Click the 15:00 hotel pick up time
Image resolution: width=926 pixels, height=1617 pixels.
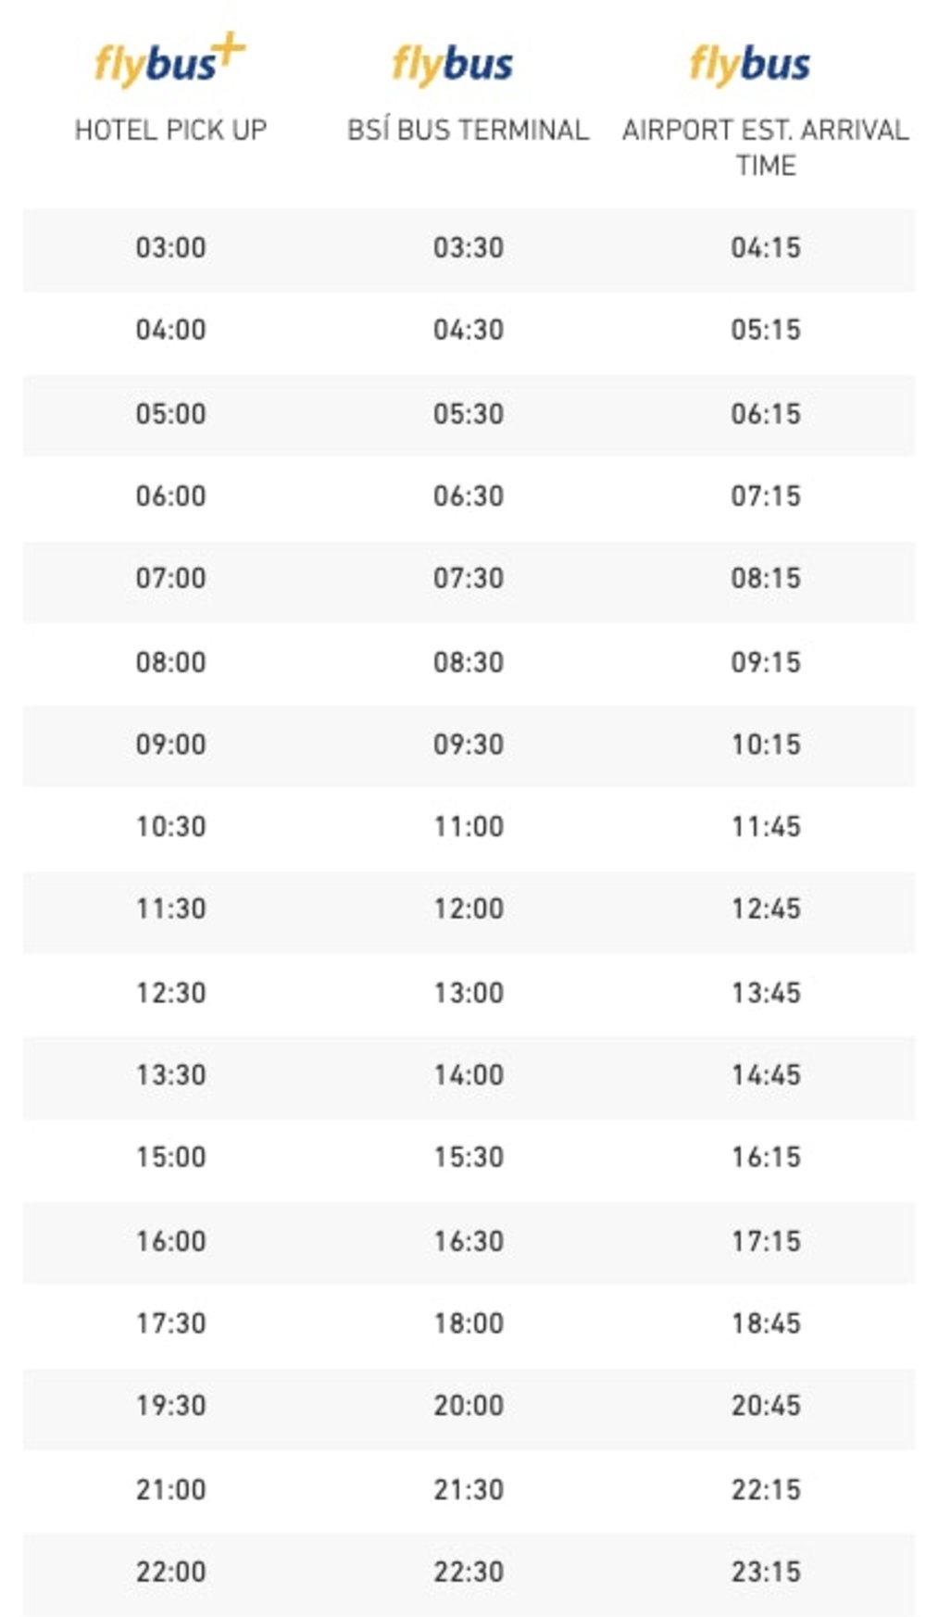coord(170,1157)
